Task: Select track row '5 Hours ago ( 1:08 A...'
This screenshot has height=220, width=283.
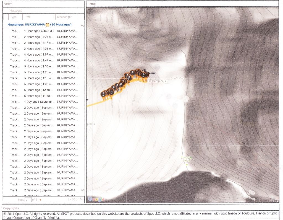Action: pos(43,84)
